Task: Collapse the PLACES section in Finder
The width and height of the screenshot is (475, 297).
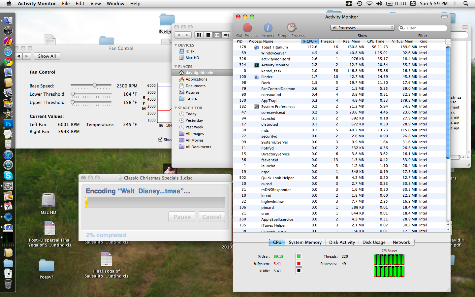Action: coord(176,67)
